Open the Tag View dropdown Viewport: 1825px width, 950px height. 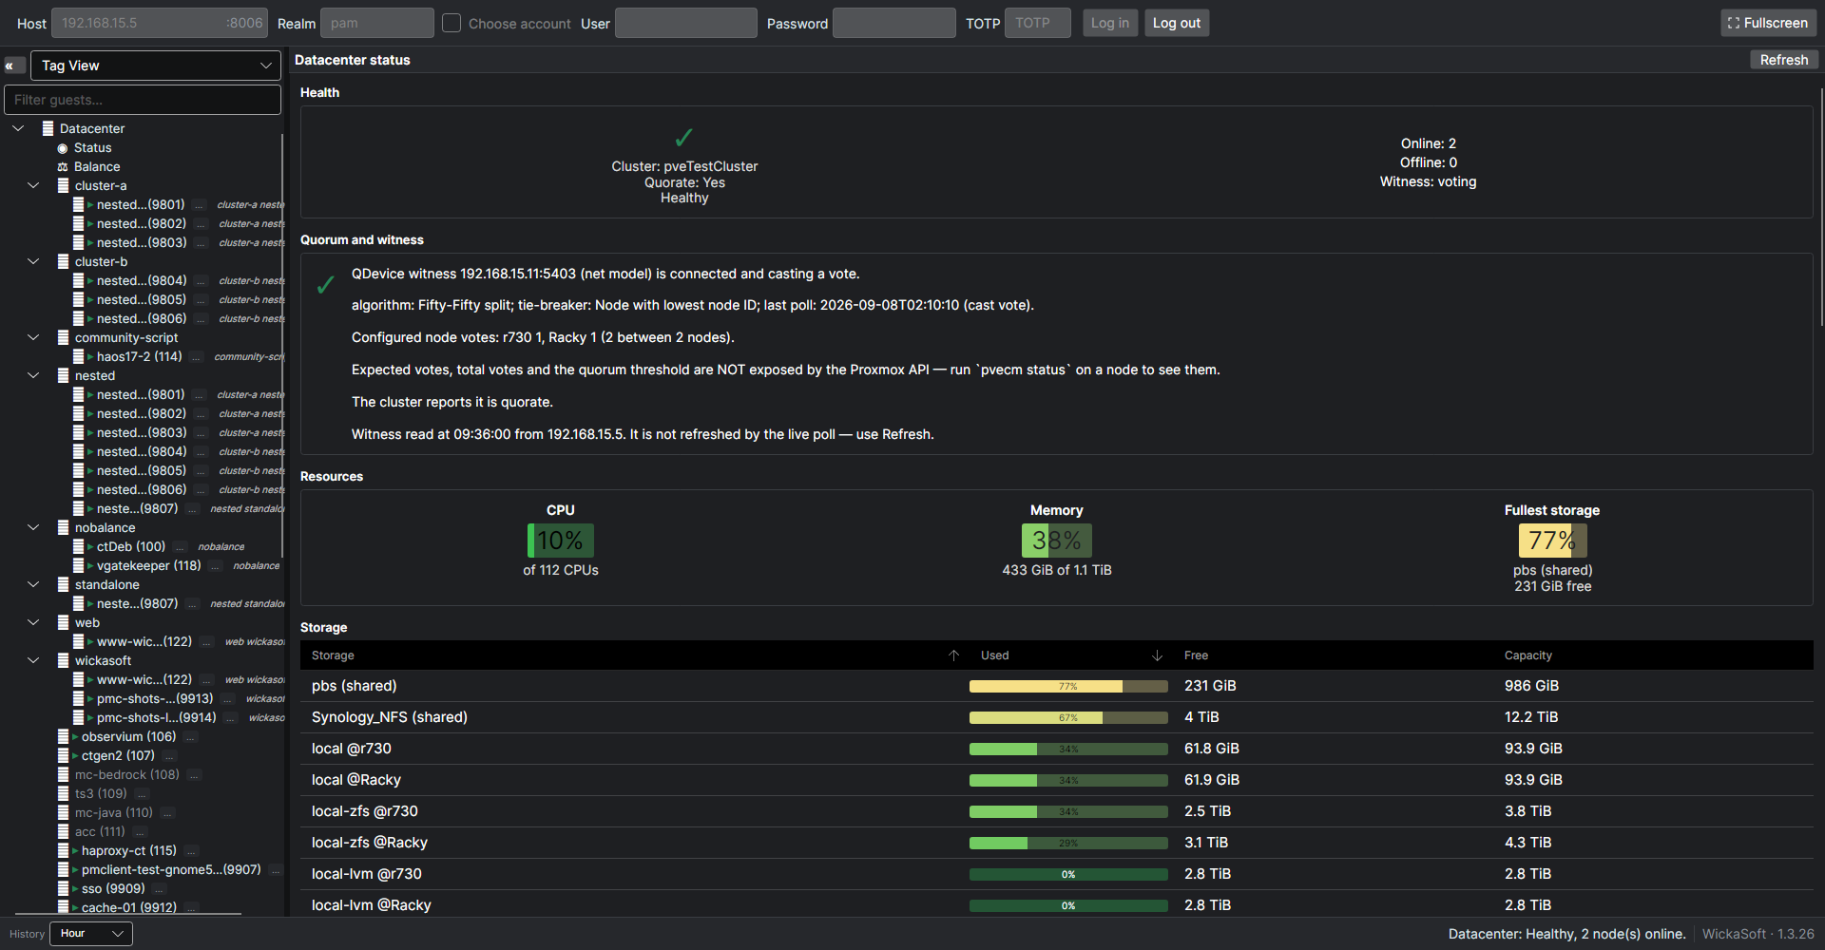coord(156,66)
